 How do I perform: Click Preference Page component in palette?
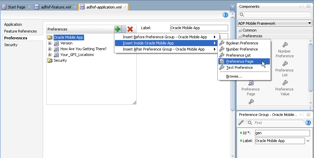point(251,88)
